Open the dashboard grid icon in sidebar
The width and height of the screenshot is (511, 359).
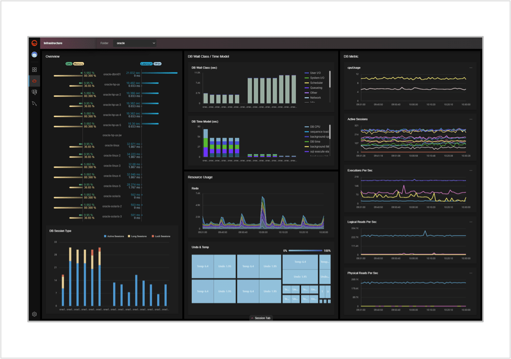pos(34,69)
